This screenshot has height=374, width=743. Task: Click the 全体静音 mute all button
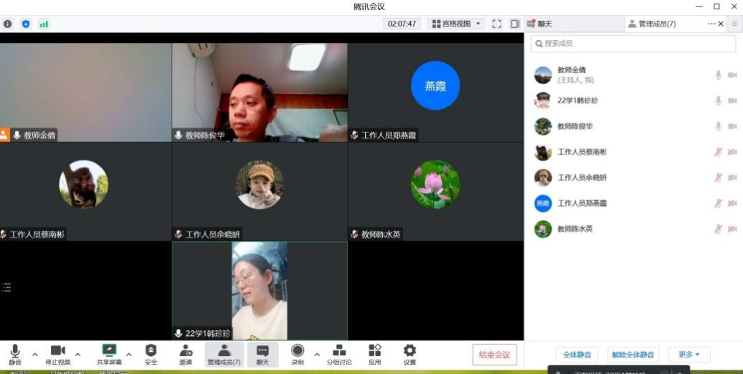576,355
